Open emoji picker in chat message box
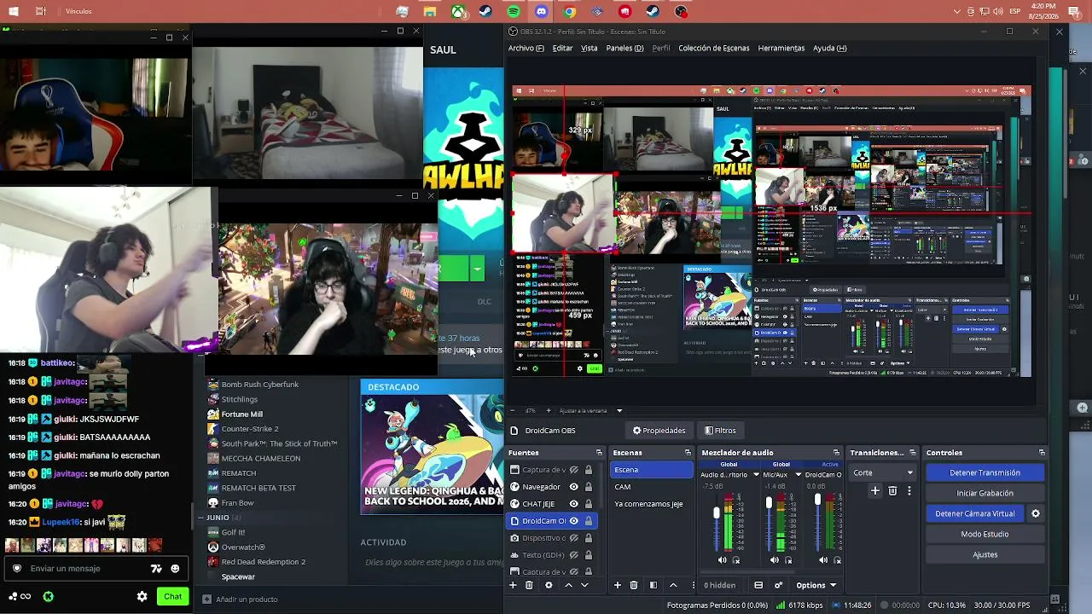Viewport: 1092px width, 614px height. point(175,569)
